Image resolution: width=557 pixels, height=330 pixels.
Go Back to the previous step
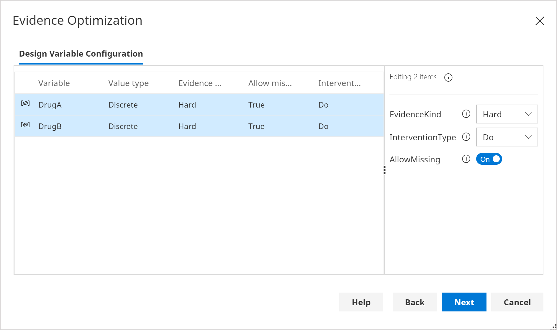coord(415,302)
